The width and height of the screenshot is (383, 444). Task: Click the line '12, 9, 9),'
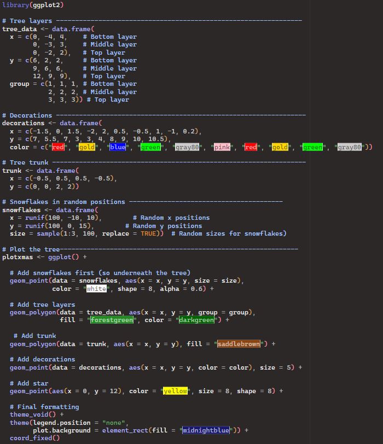coord(51,76)
